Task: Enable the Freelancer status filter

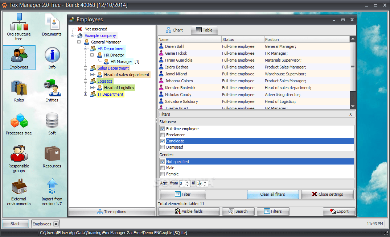Action: (162, 134)
